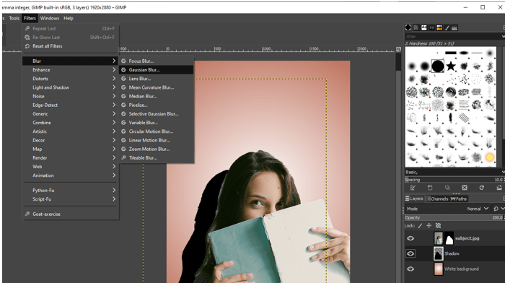Open the Tools menu

[x=14, y=18]
